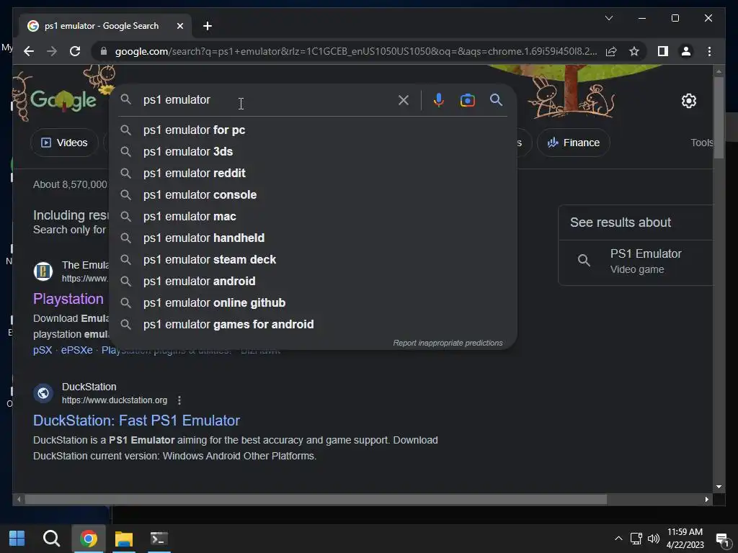The image size is (738, 553).
Task: Click horizontal scrollbar left arrow
Action: [19, 500]
